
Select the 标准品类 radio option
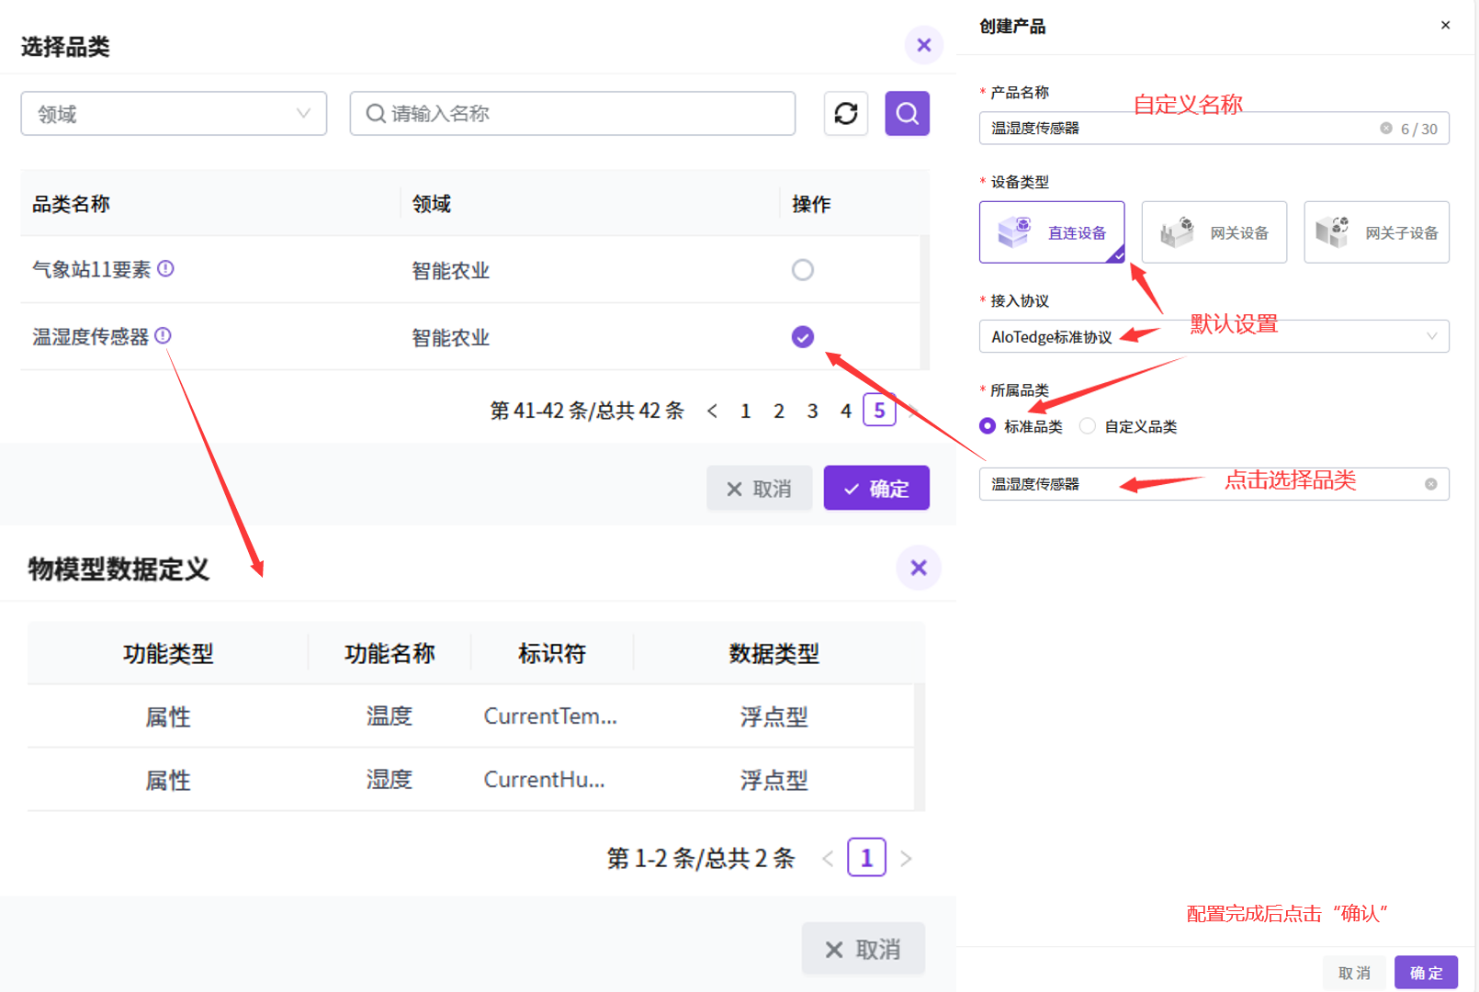988,426
